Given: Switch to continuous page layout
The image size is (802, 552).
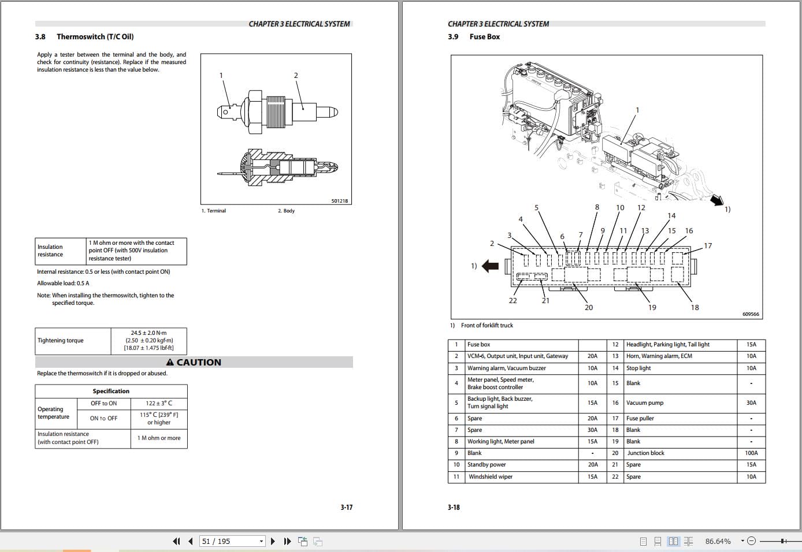Looking at the screenshot, I should coord(658,541).
